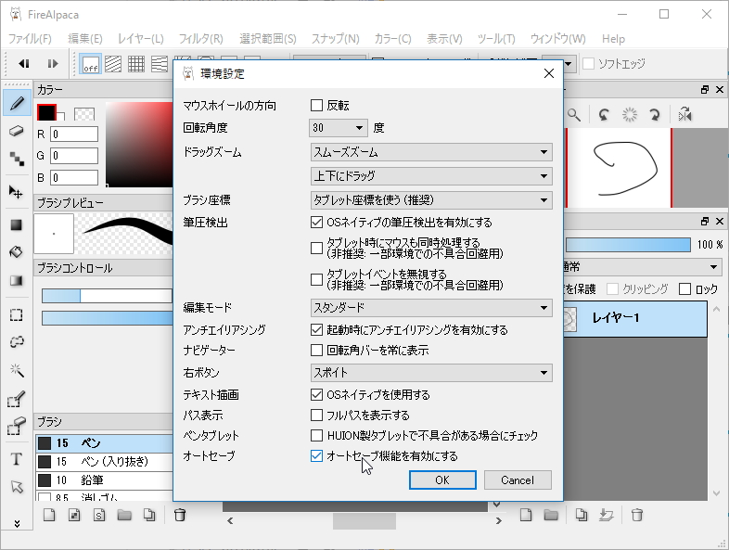Image resolution: width=729 pixels, height=550 pixels.
Task: Open the 右ボタン スポイト dropdown
Action: coord(431,373)
